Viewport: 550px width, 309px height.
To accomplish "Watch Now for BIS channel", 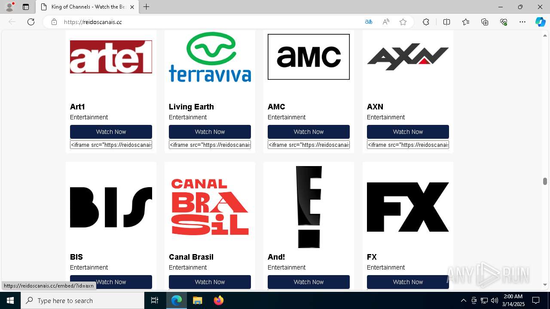I will (x=111, y=282).
